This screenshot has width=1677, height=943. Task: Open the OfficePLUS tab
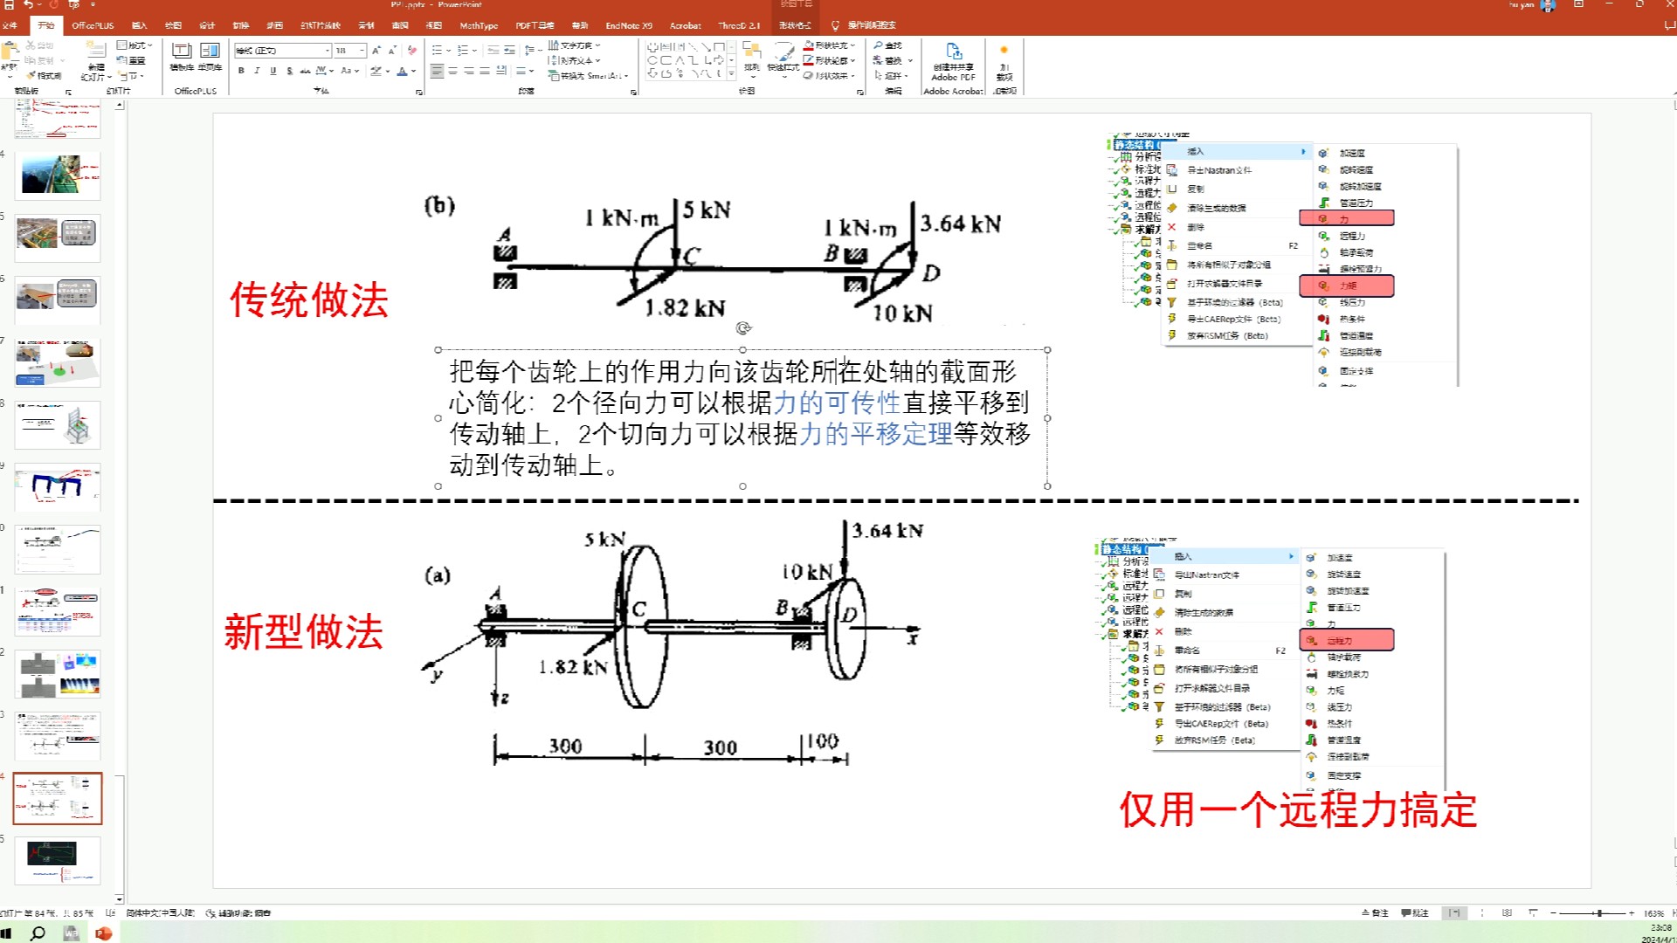coord(93,25)
